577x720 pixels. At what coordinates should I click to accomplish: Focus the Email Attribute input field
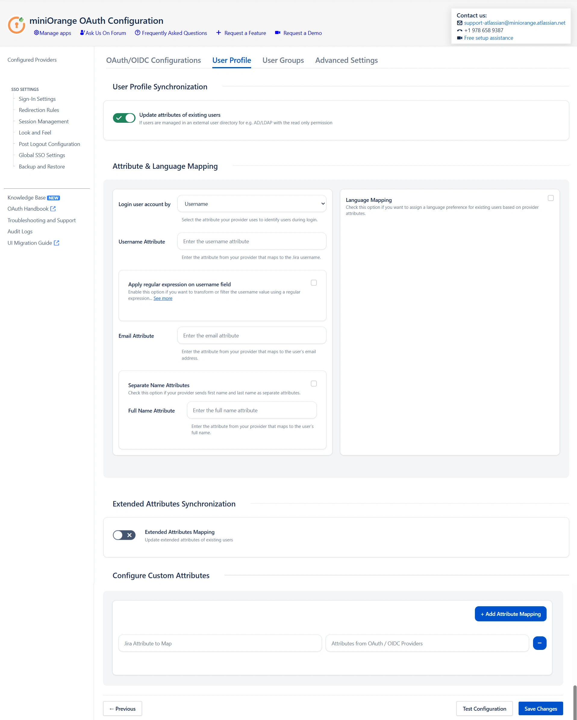pyautogui.click(x=252, y=335)
